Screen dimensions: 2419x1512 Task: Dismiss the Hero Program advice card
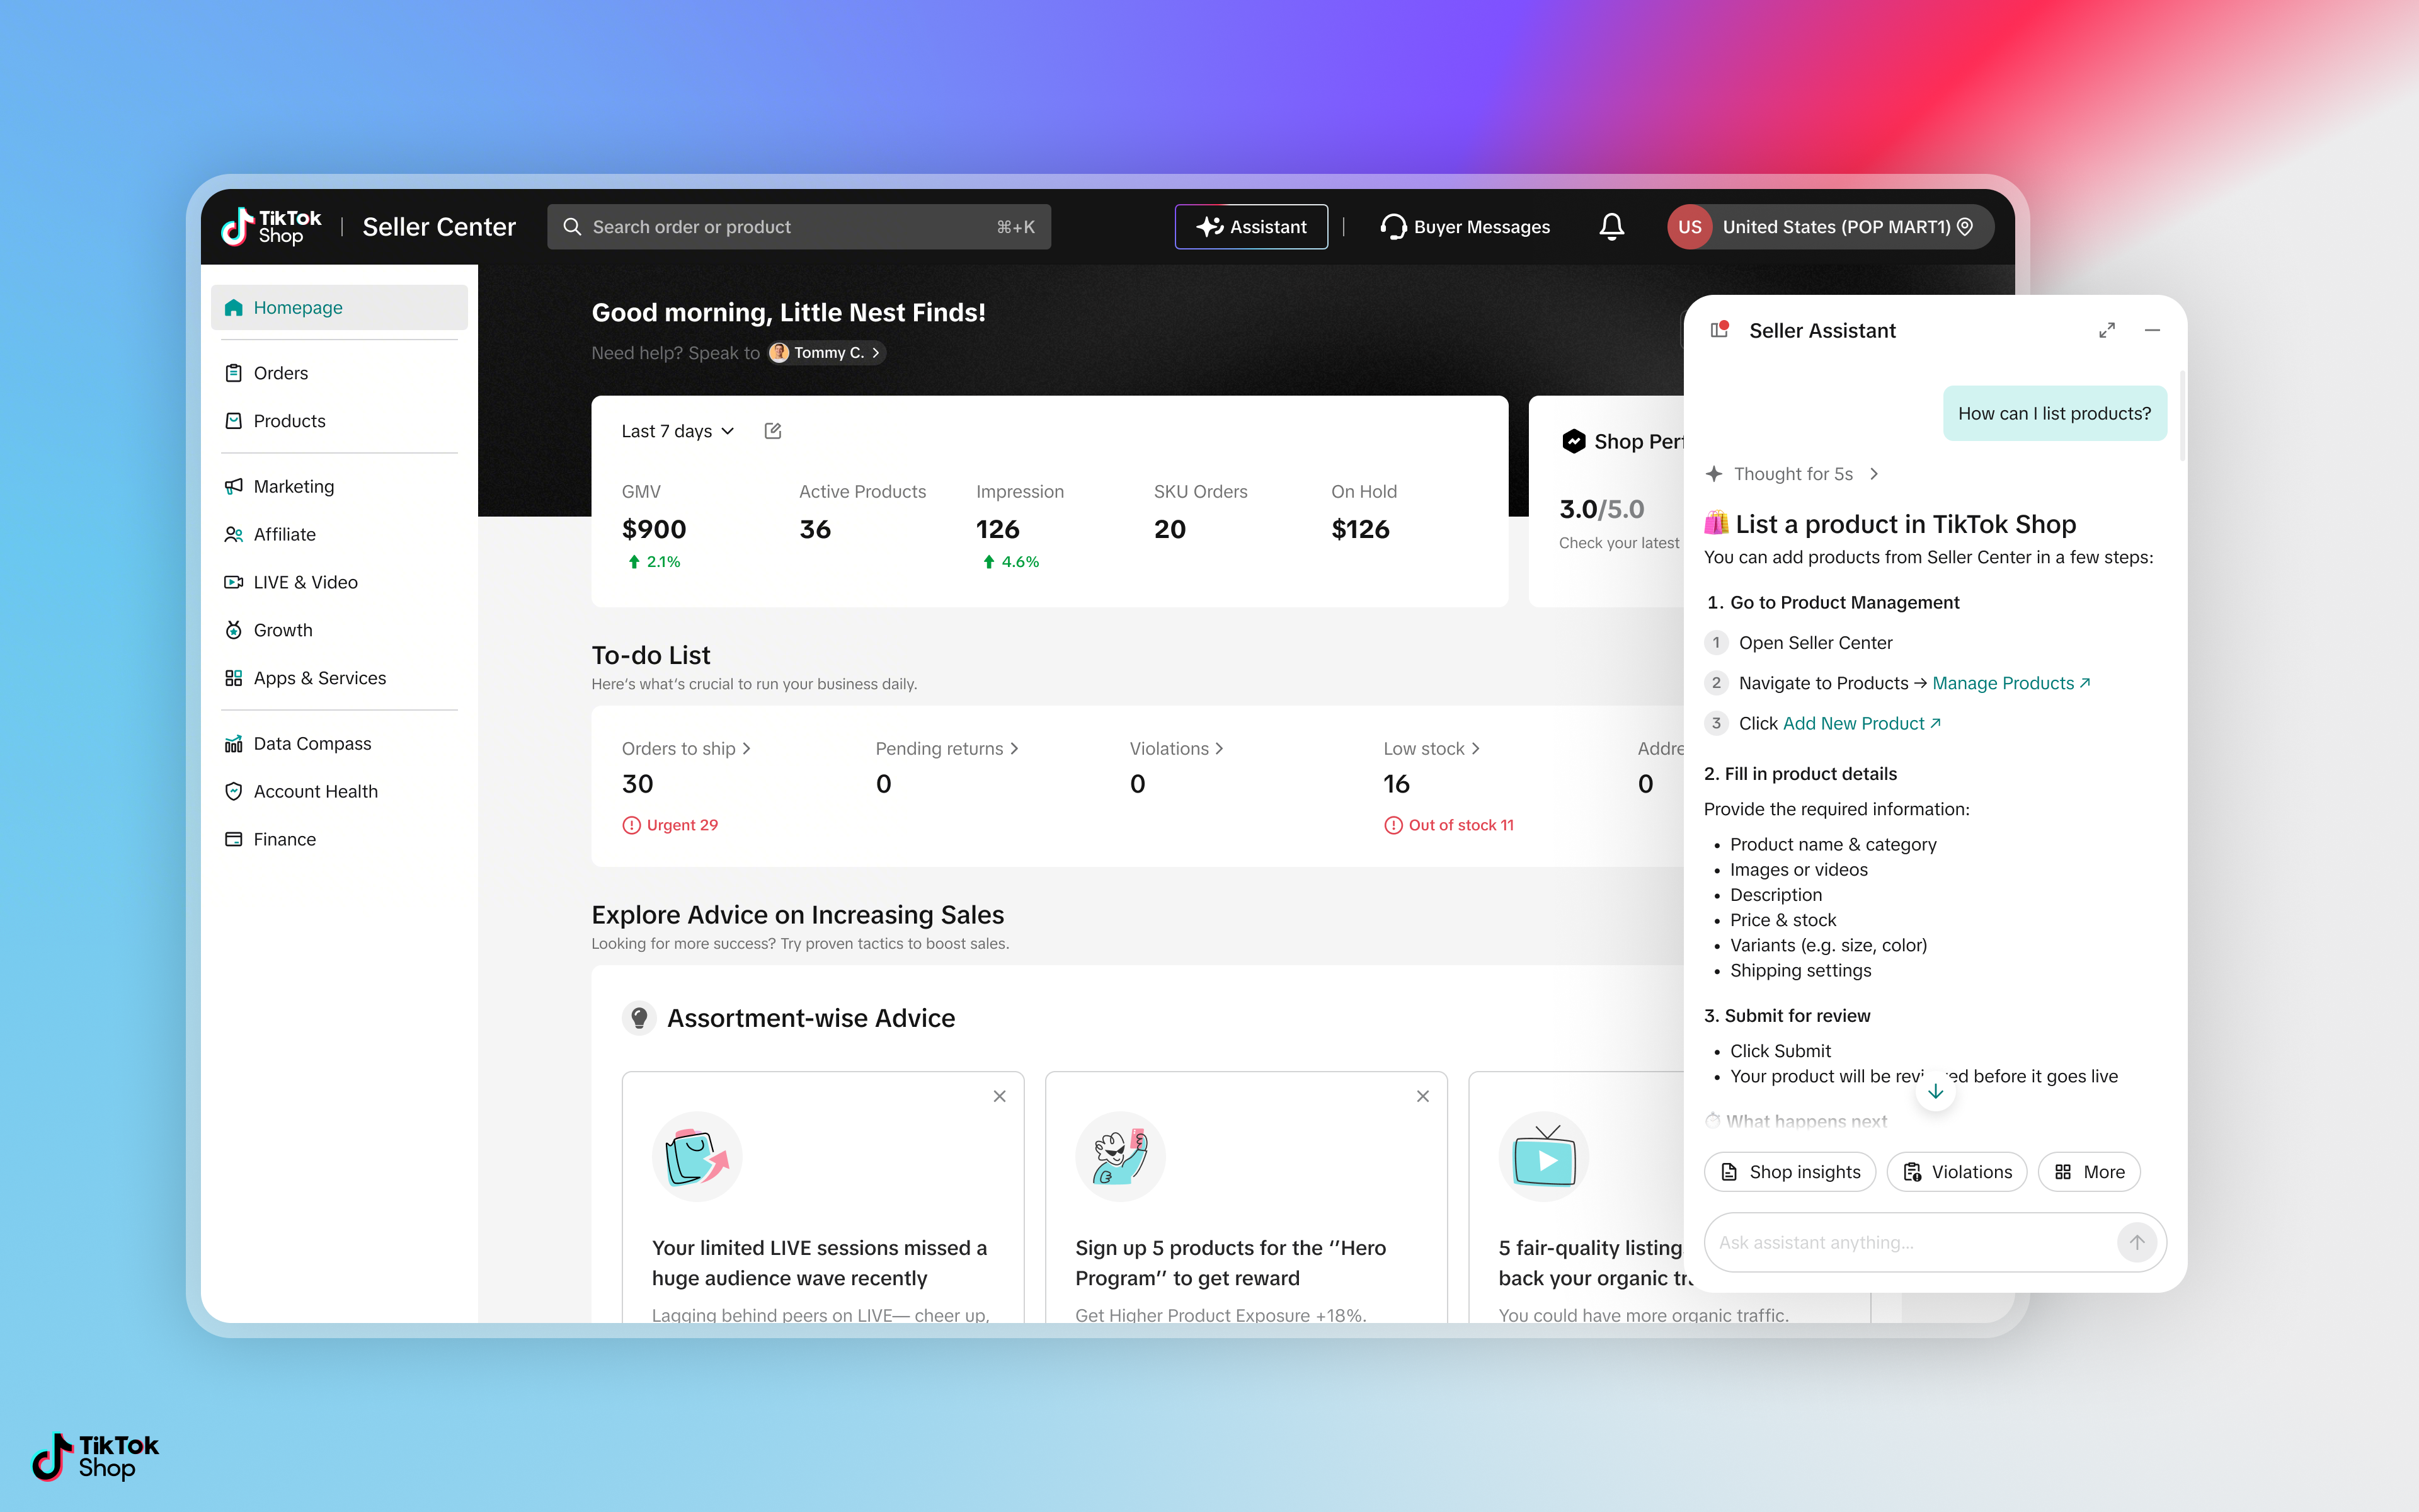(x=1422, y=1096)
